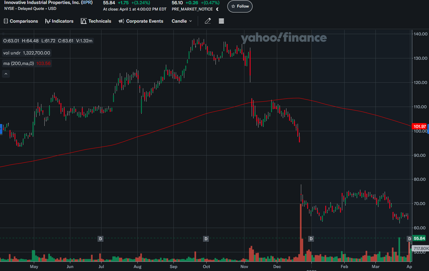
Task: Open the Technicals panel
Action: coord(96,21)
